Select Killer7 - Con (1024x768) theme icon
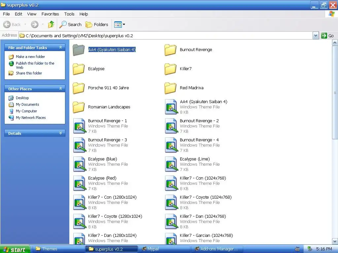Screen dimensions: 338x253 [x=171, y=183]
